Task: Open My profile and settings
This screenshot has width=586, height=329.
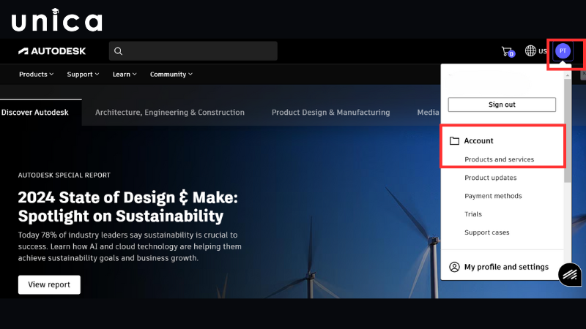Action: (x=506, y=267)
